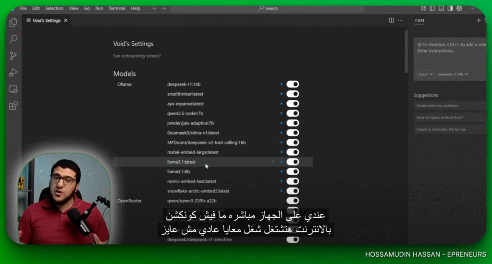Toggle the 0ssamaak0/silma-v1:latest switch
This screenshot has width=492, height=264.
(293, 132)
